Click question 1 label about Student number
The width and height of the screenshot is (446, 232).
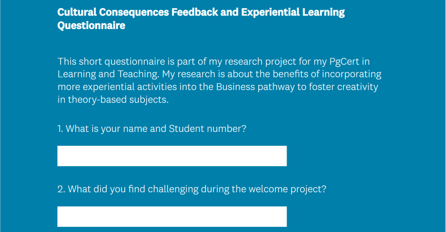pos(152,128)
